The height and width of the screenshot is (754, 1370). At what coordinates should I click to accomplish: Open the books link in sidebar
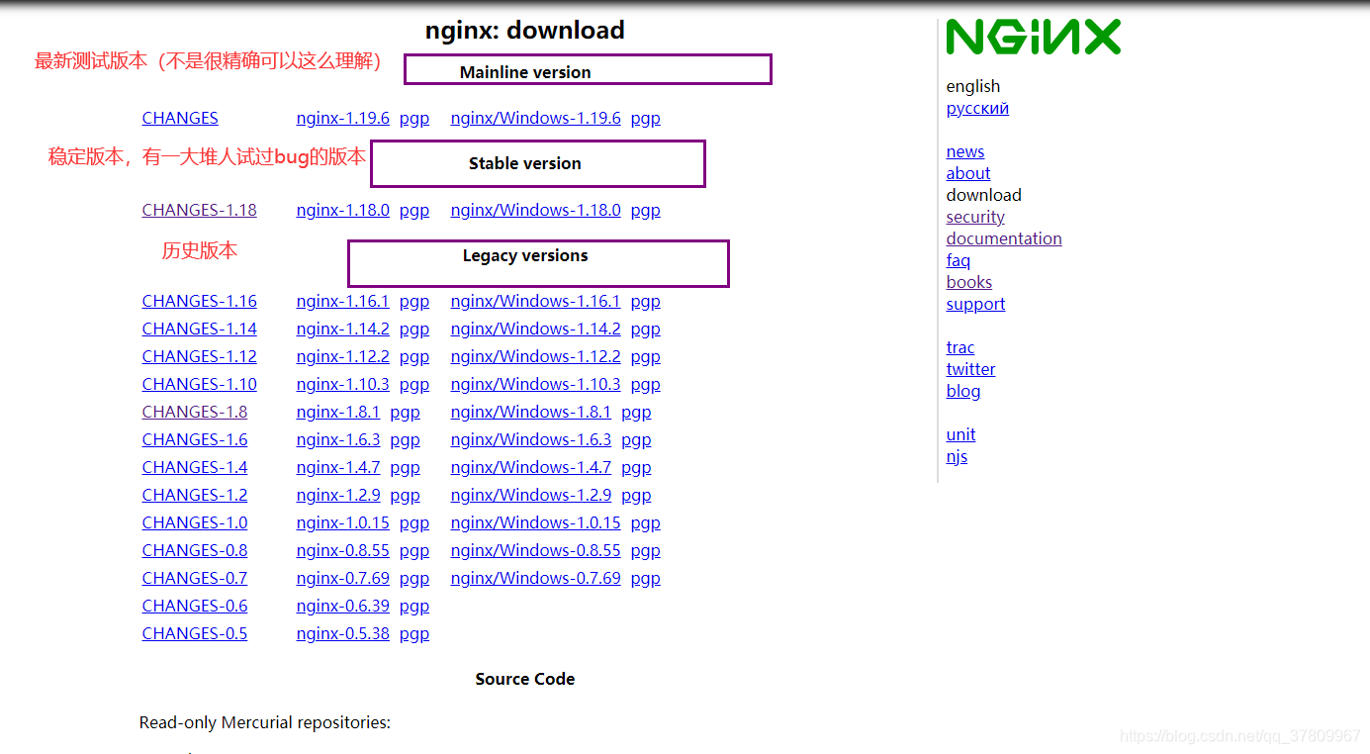[x=968, y=282]
